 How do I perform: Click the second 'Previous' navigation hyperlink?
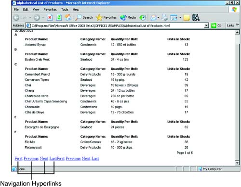pyautogui.click(x=73, y=159)
